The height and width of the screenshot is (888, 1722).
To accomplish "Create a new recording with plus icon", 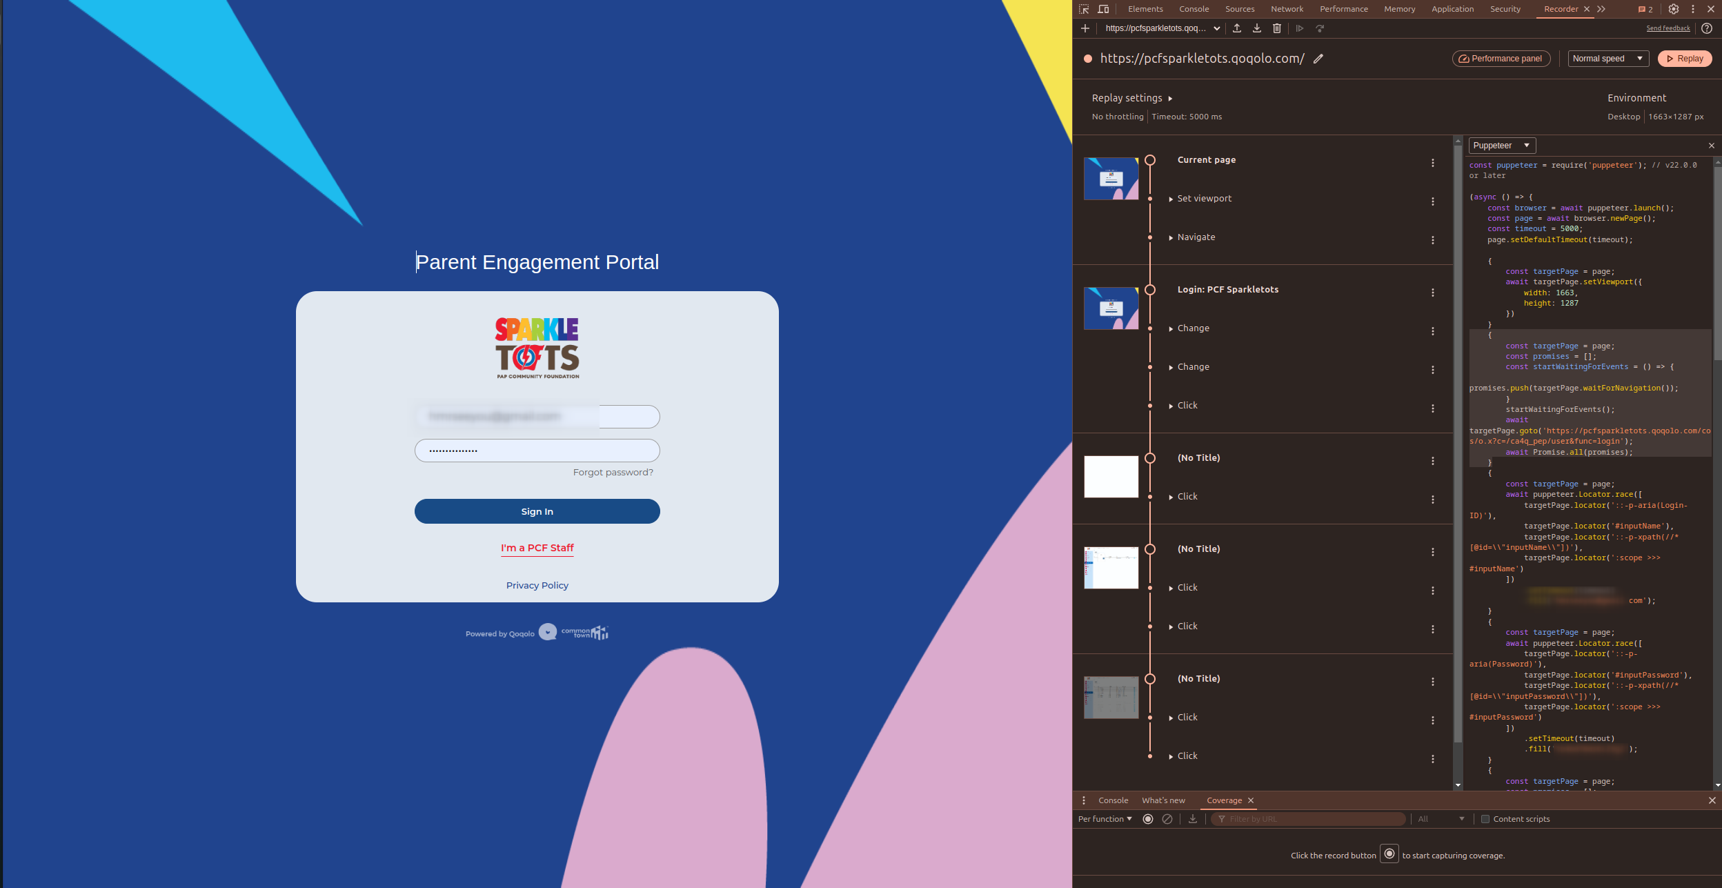I will [1085, 28].
